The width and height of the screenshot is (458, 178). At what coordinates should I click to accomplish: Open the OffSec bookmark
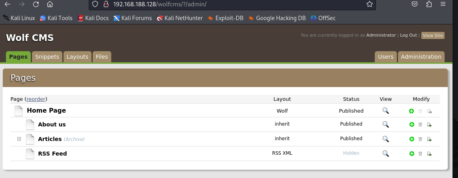pyautogui.click(x=323, y=18)
